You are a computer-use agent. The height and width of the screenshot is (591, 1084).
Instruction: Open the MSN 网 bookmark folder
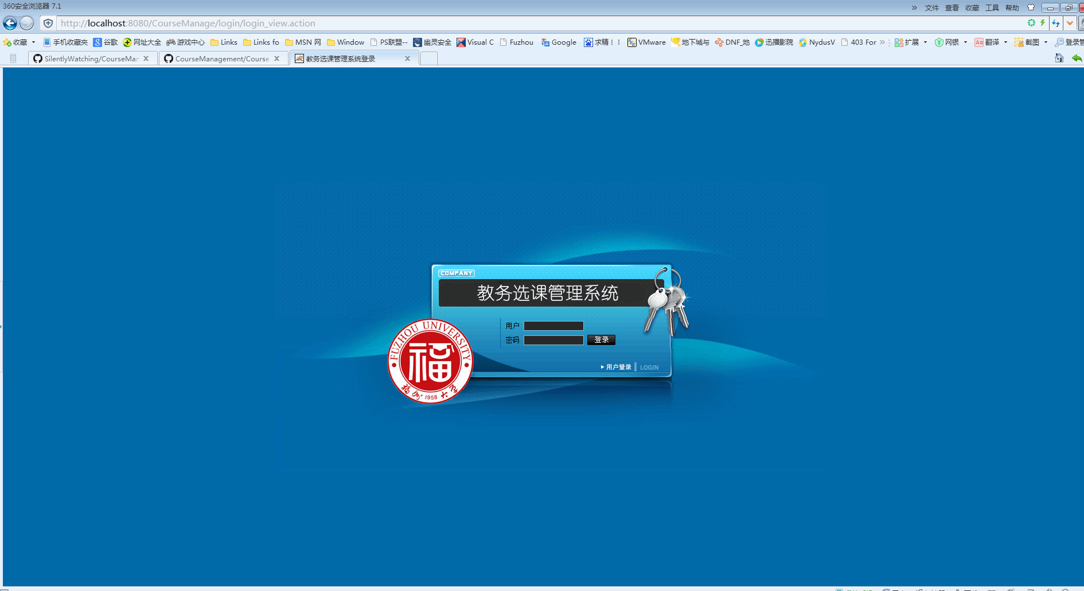(303, 42)
